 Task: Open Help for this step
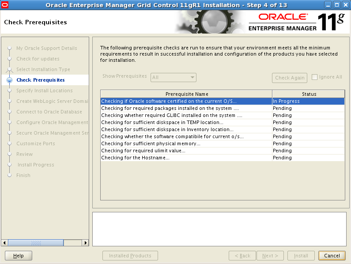coord(19,256)
